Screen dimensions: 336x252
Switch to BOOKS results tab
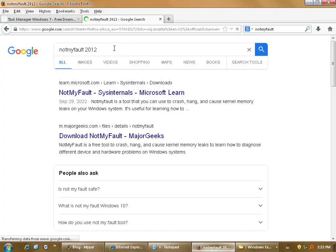pyautogui.click(x=213, y=62)
